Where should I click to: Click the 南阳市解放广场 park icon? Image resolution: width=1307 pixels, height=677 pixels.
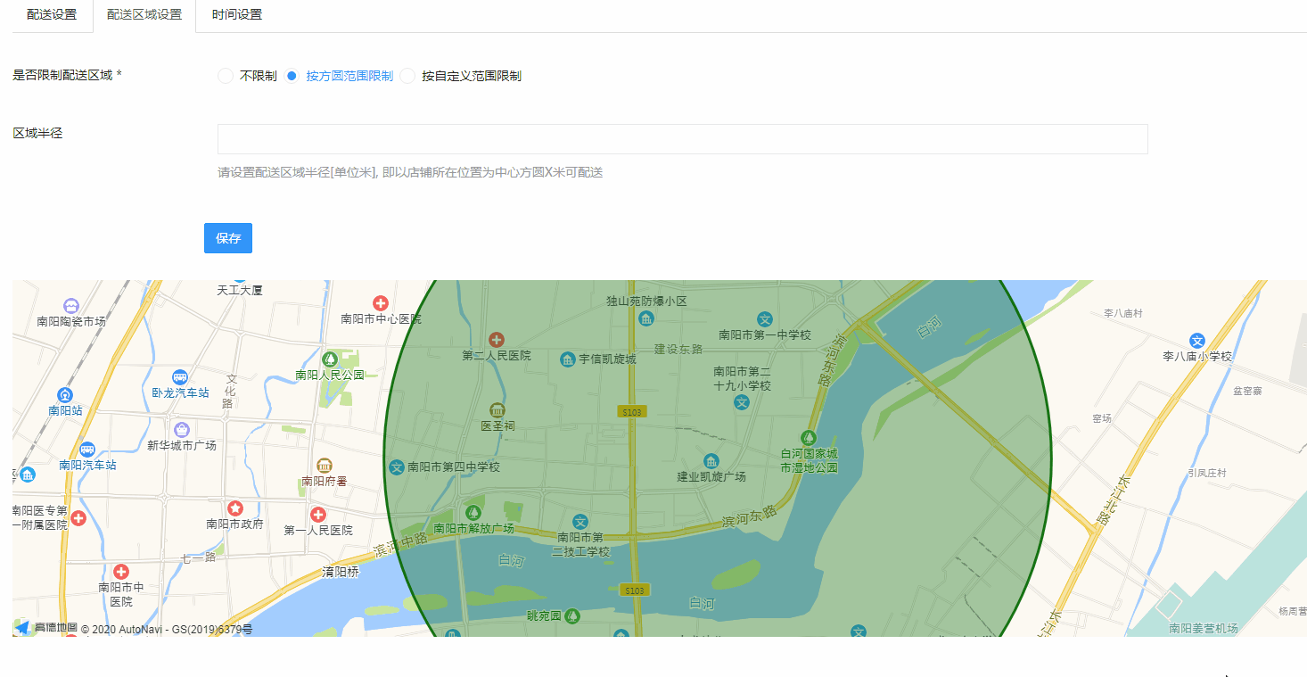click(473, 512)
